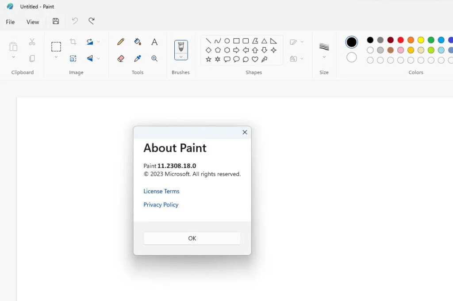Viewport: 453px width, 301px height.
Task: Click the Redo arrow
Action: pos(92,21)
